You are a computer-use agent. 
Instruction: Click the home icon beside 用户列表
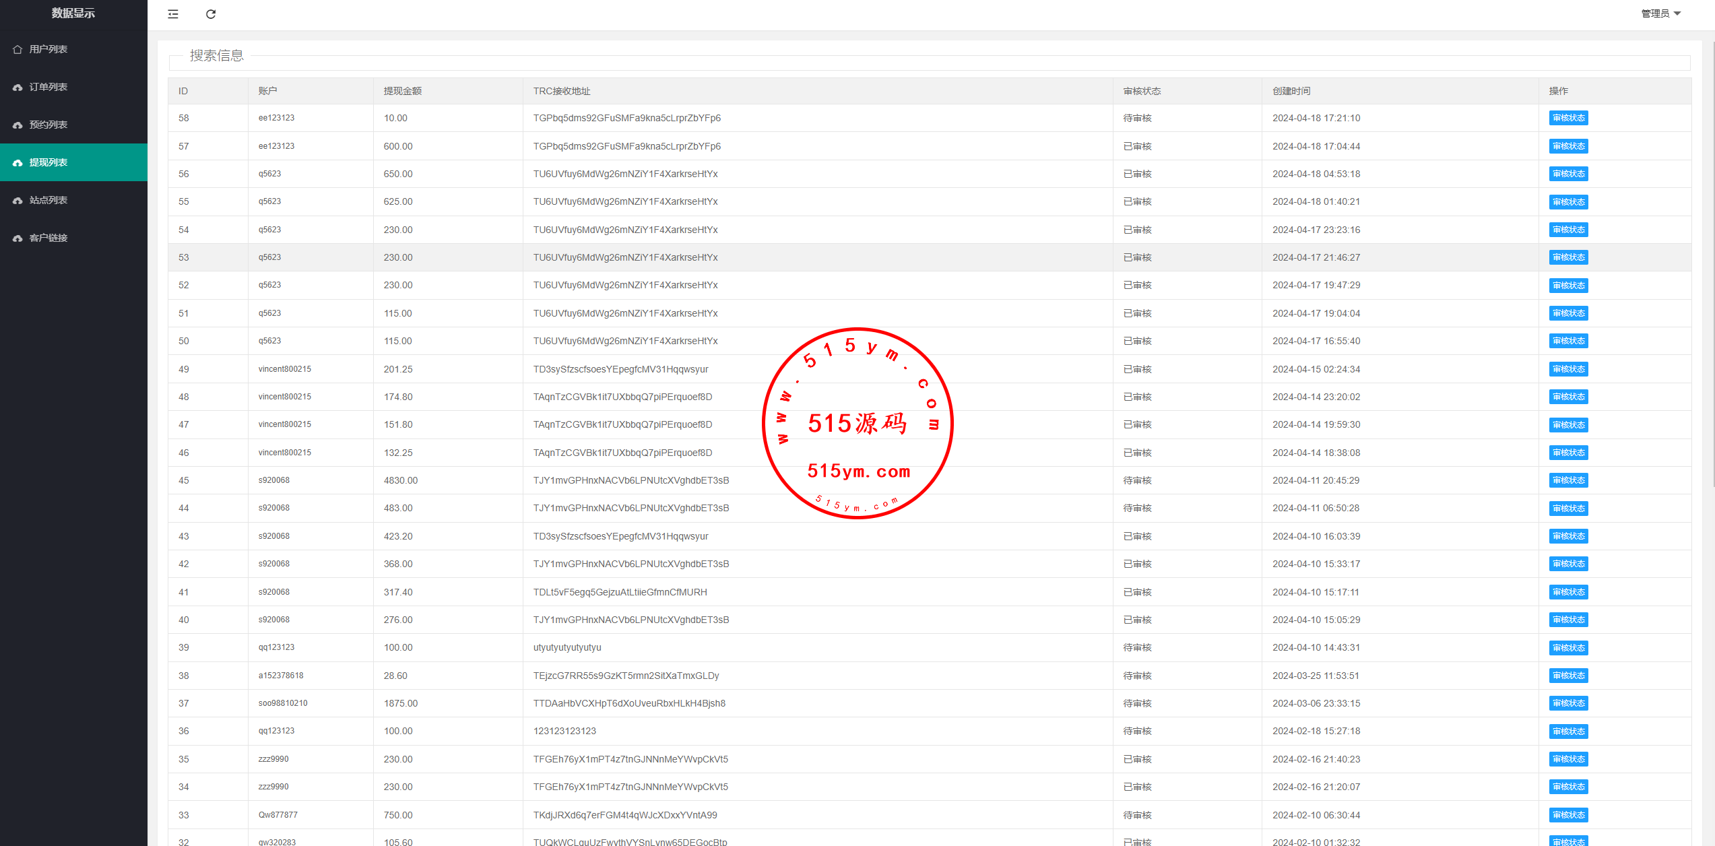pyautogui.click(x=18, y=49)
